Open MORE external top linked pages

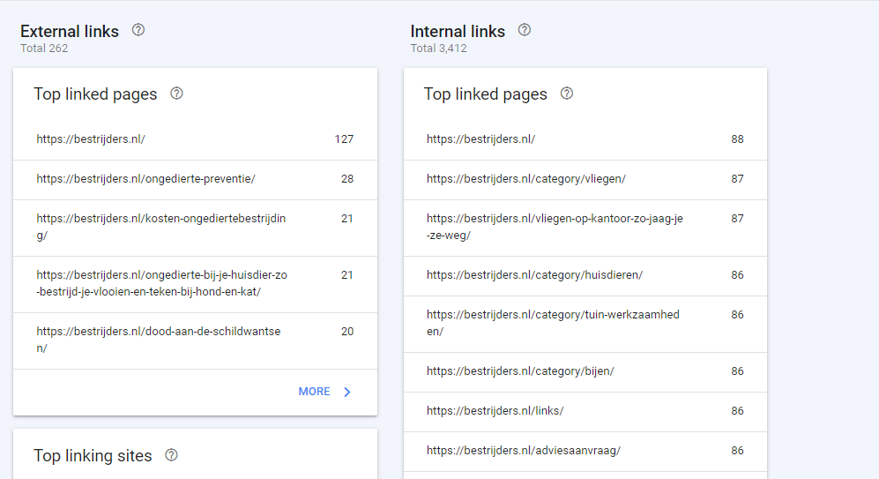325,392
